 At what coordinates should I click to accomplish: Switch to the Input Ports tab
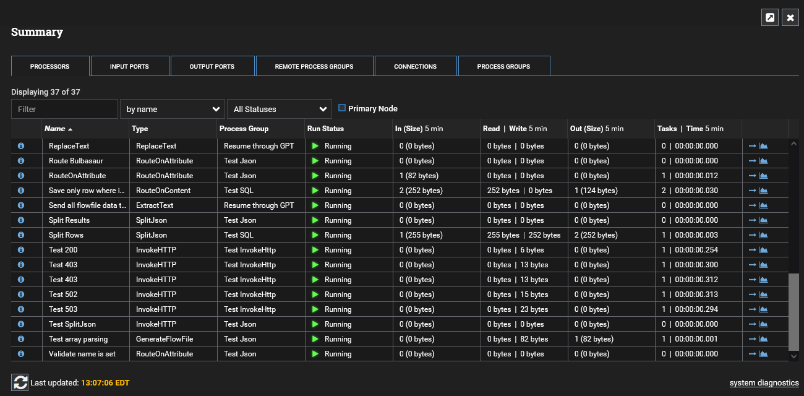[x=129, y=66]
